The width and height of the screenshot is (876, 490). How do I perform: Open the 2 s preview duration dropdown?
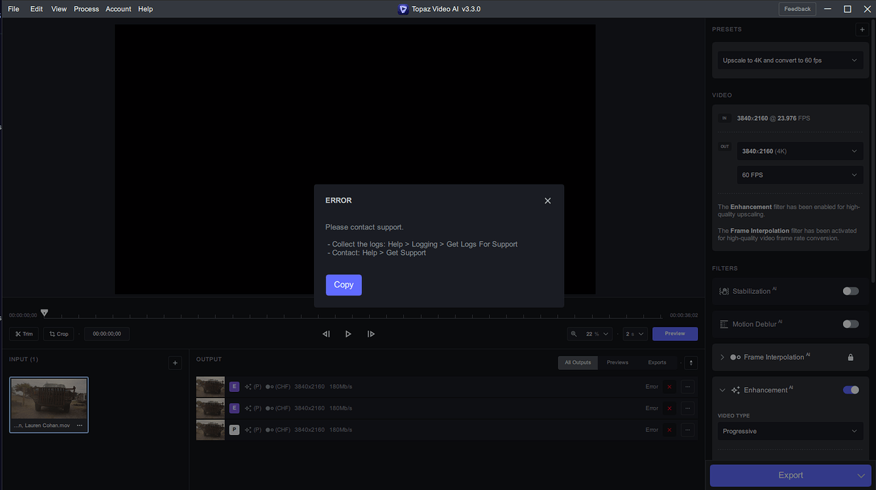pos(635,334)
